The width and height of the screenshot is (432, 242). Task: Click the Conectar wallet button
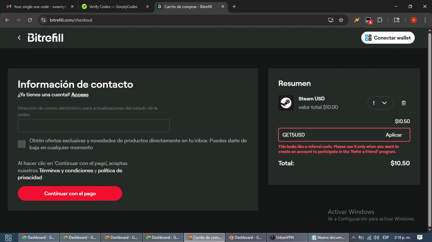click(388, 38)
